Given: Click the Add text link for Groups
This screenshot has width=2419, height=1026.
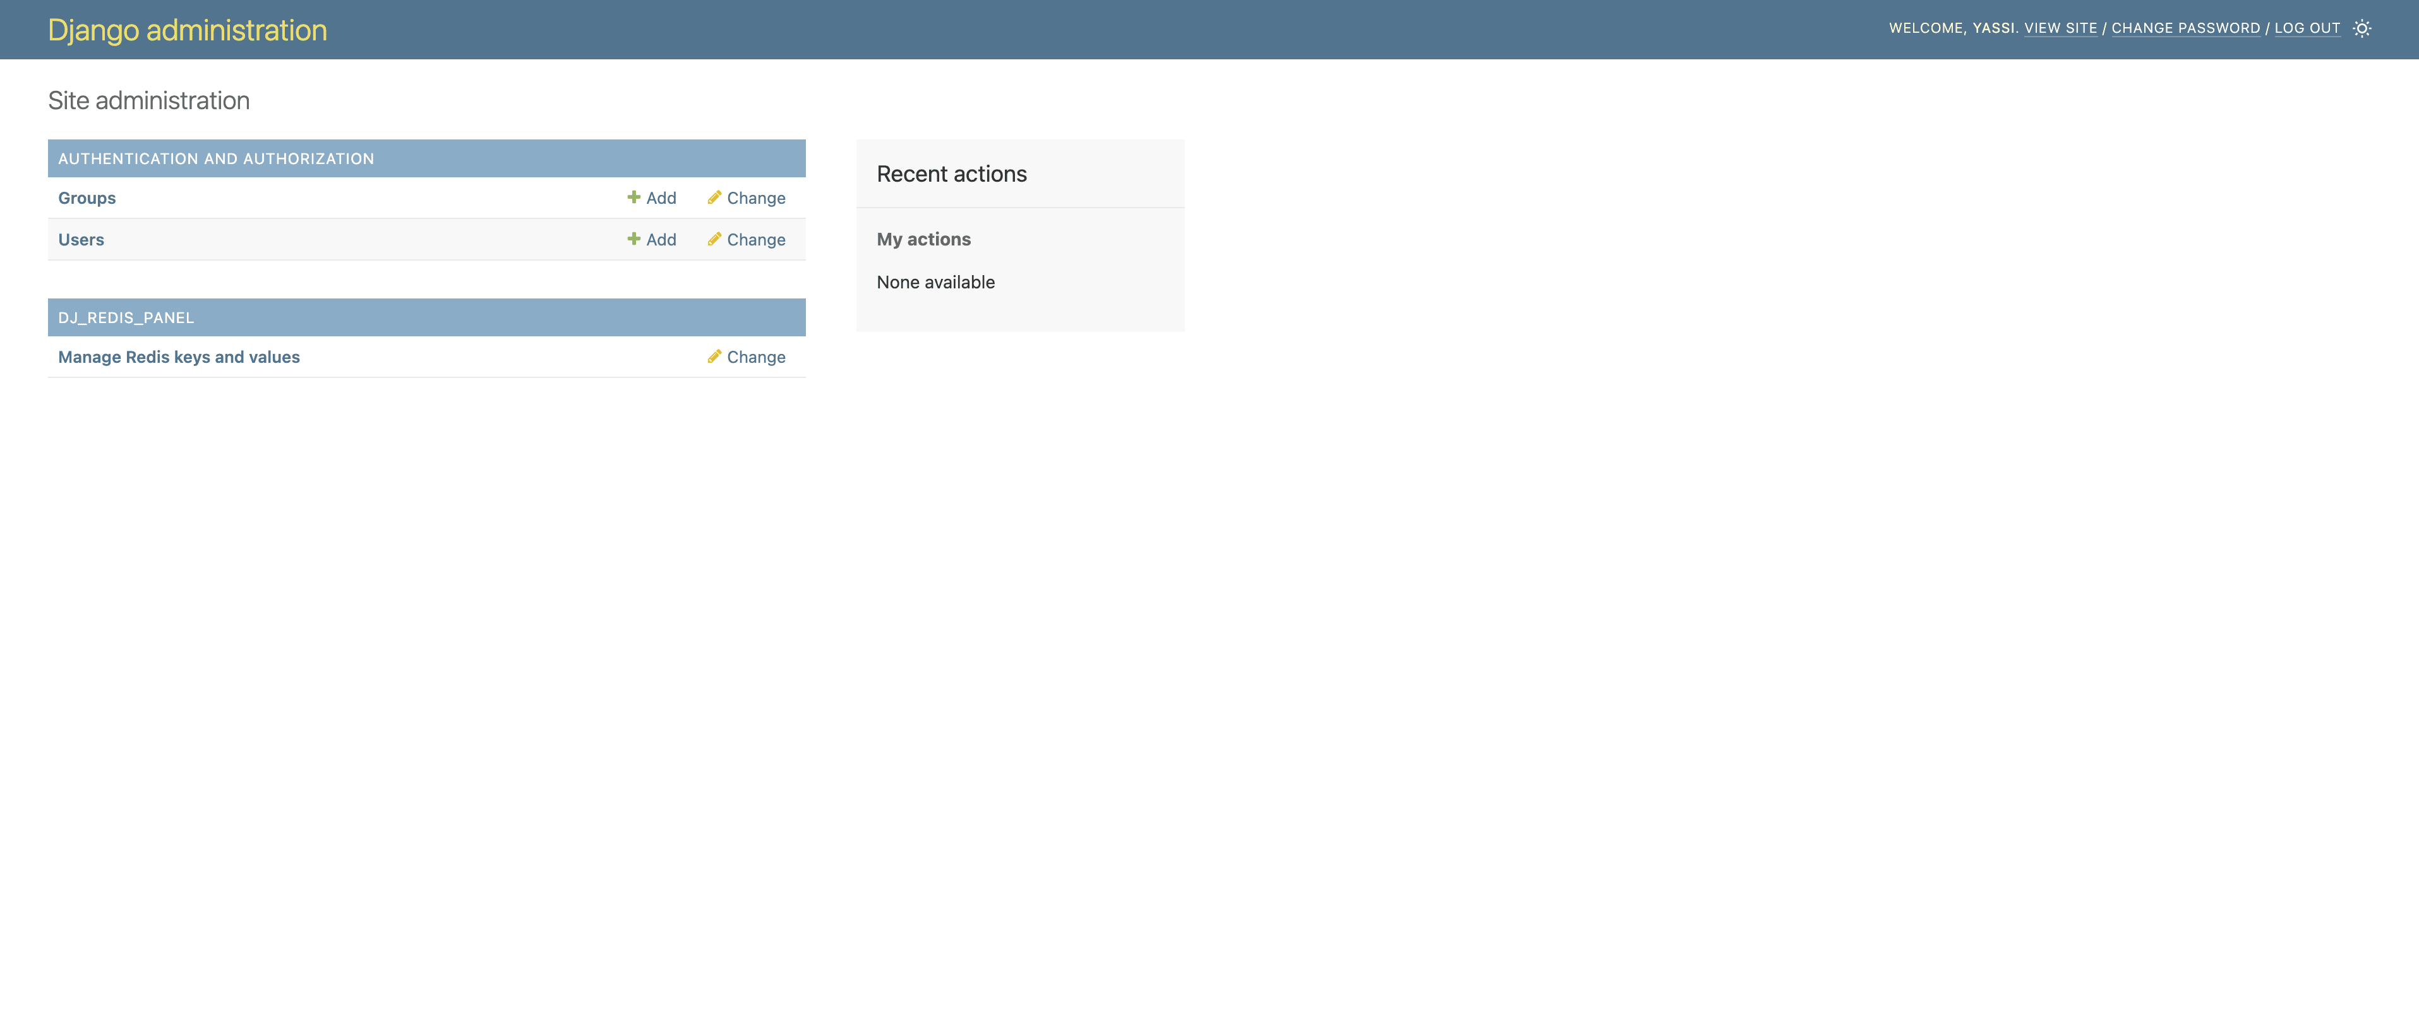Looking at the screenshot, I should (x=661, y=198).
